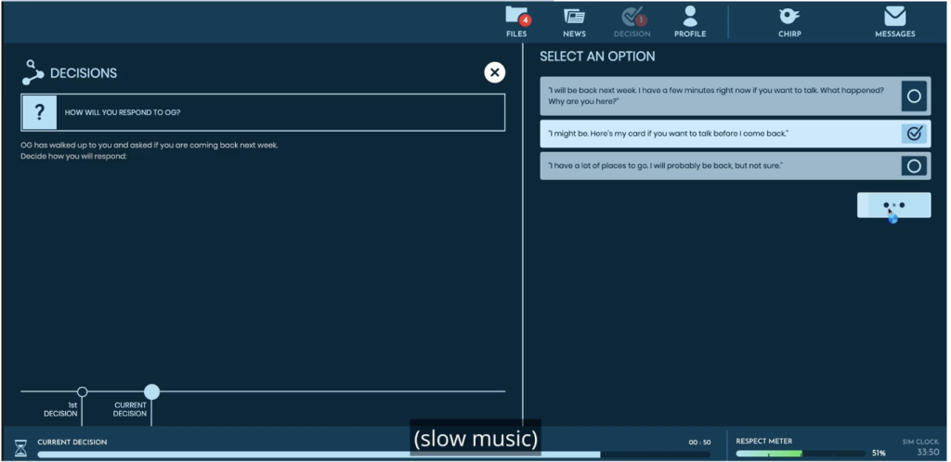Choose the "I have a lot of places" response row
951x462 pixels.
click(x=736, y=166)
